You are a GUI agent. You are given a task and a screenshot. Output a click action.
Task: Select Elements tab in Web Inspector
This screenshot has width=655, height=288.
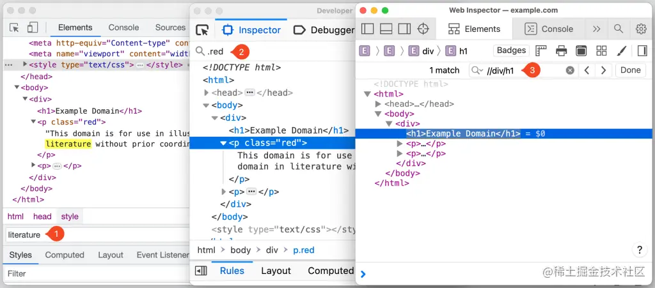(x=474, y=29)
